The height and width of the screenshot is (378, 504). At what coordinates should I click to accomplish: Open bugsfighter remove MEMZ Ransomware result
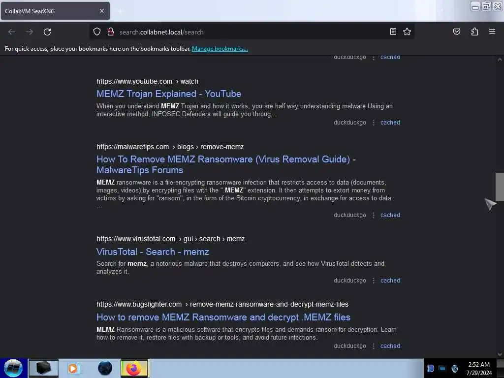click(x=223, y=317)
